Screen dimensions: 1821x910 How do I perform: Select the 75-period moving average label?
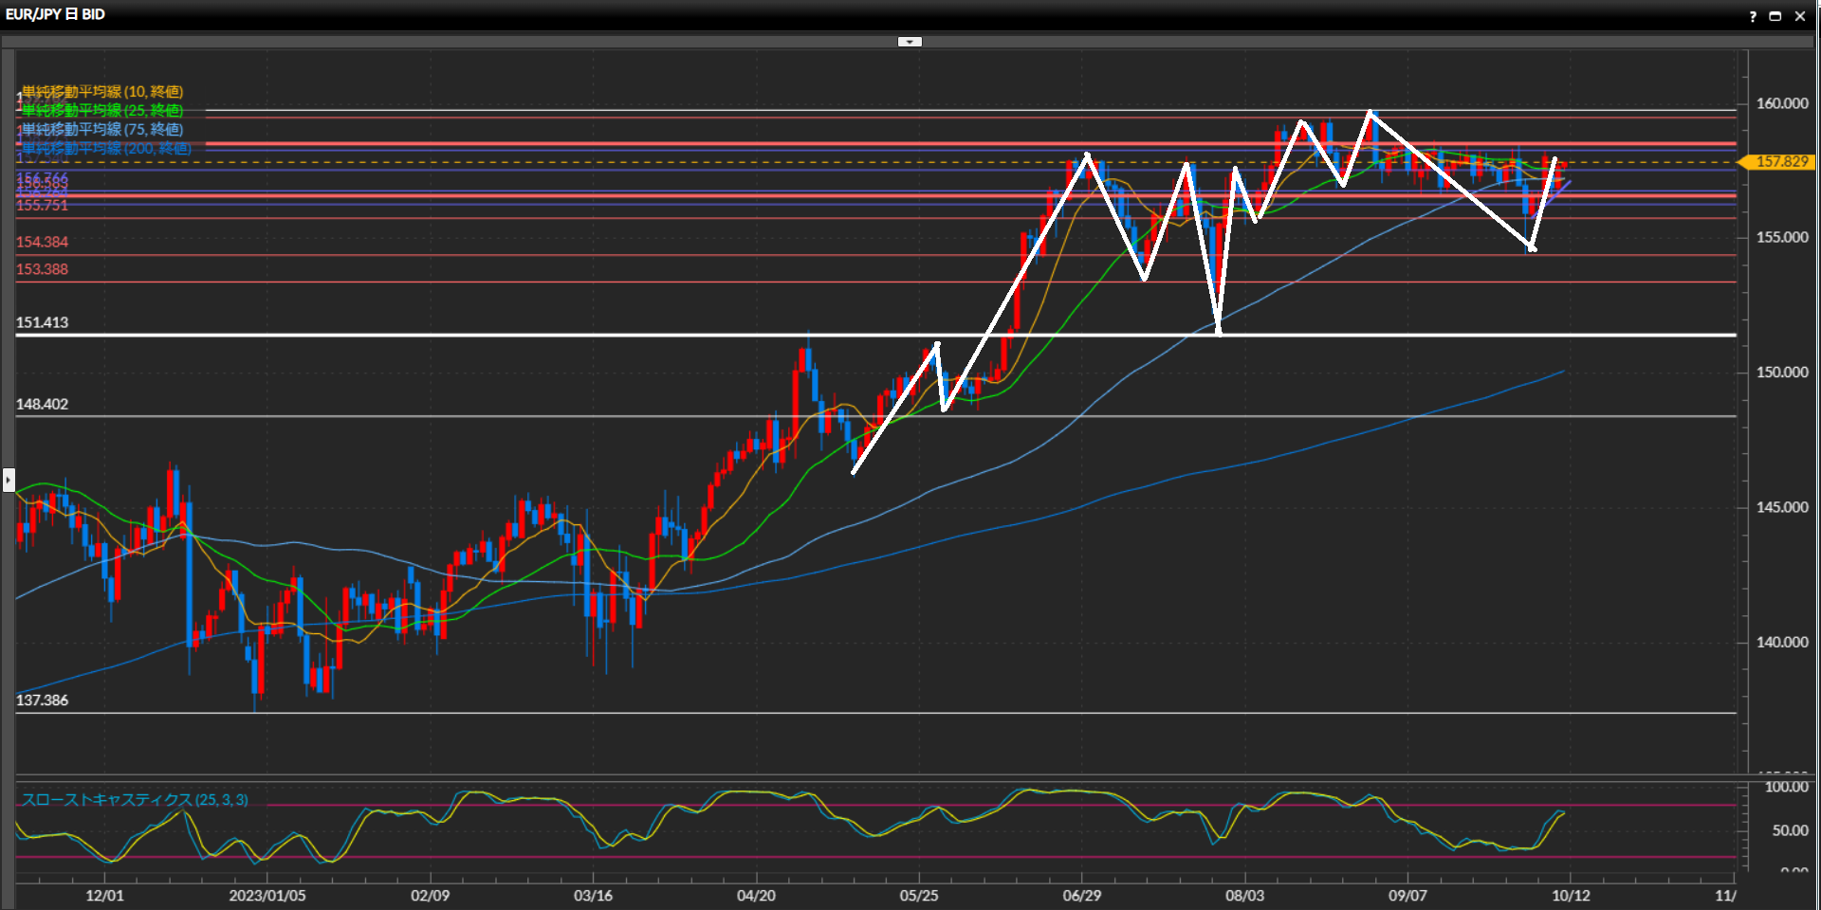coord(102,130)
